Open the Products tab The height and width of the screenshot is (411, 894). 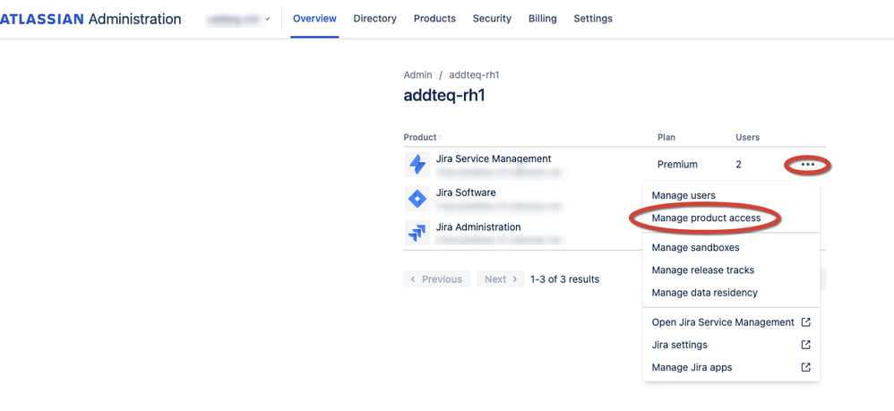point(434,19)
